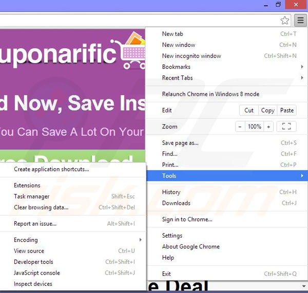Select Print... from the menu

click(227, 165)
